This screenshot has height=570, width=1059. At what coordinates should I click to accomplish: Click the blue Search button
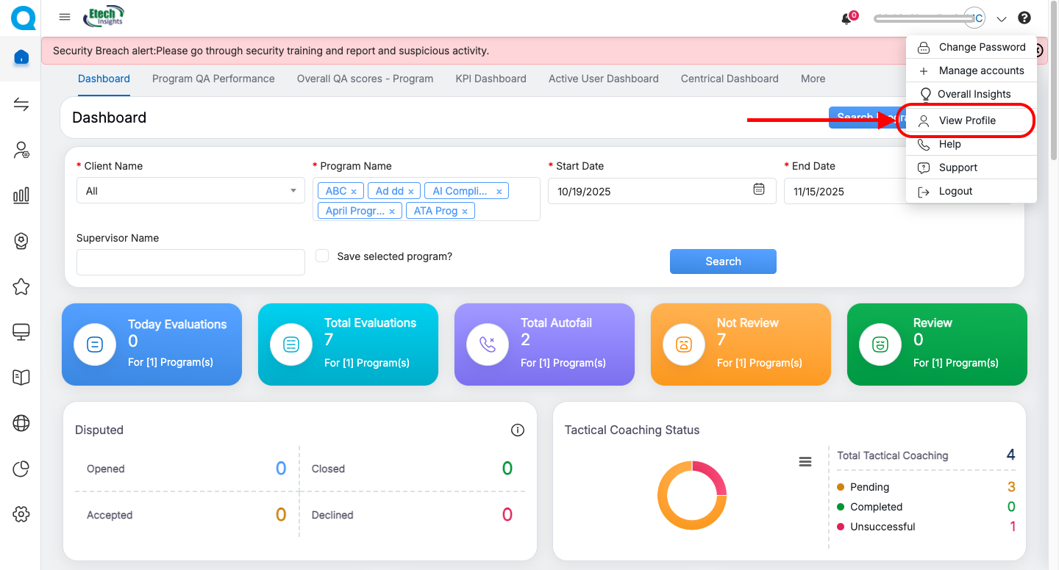pyautogui.click(x=723, y=261)
